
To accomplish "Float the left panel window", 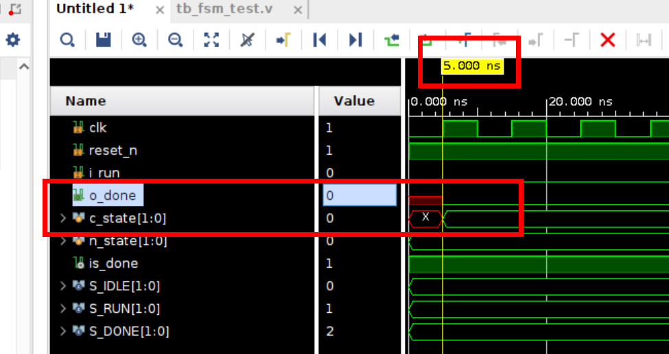I will click(15, 8).
